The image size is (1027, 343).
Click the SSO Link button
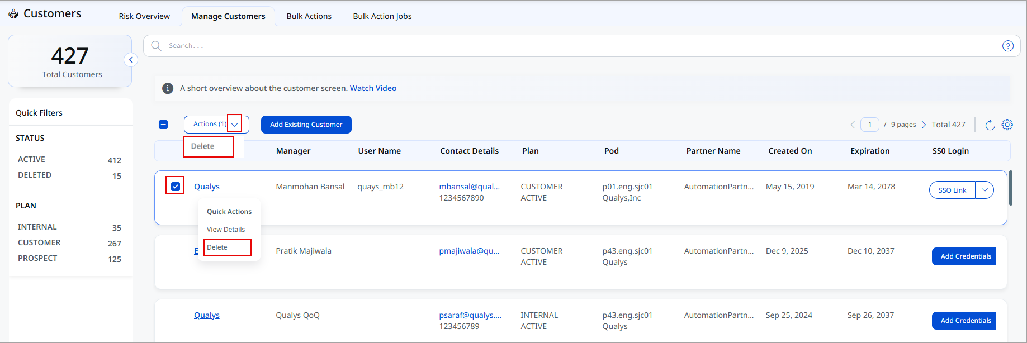tap(952, 190)
